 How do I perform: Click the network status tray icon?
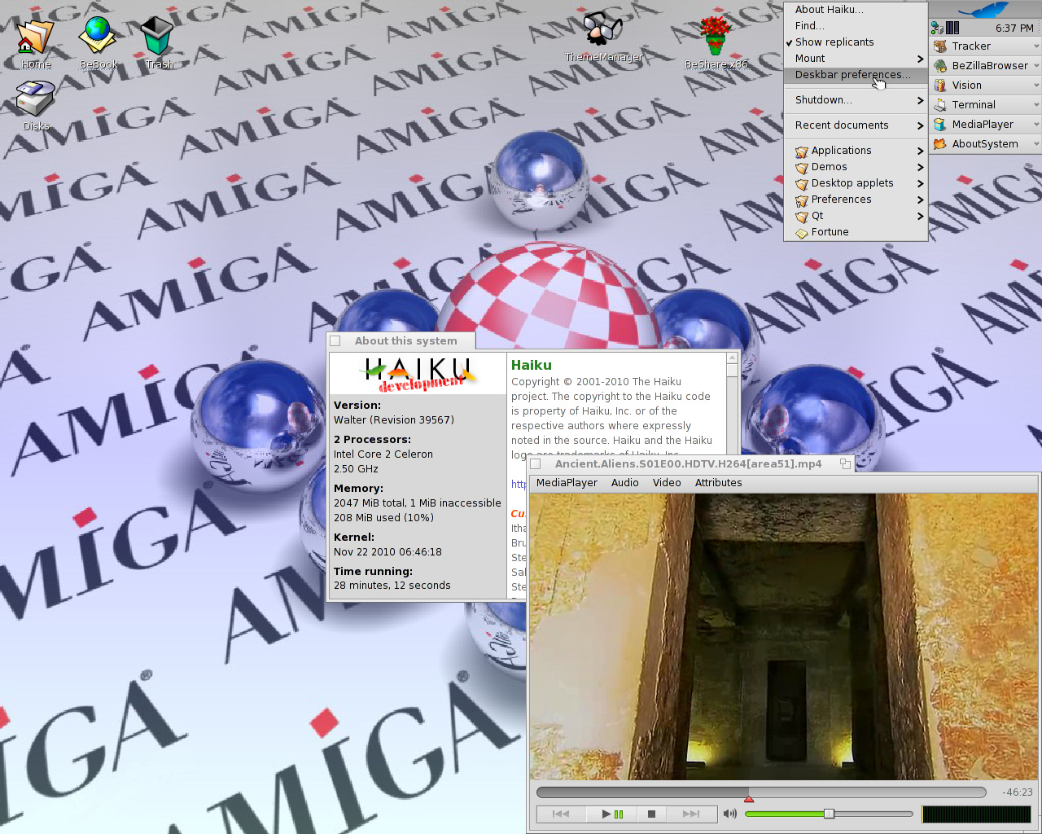tap(937, 28)
